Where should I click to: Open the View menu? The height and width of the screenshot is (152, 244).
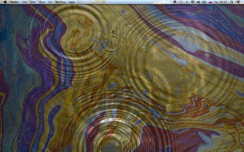coord(42,2)
